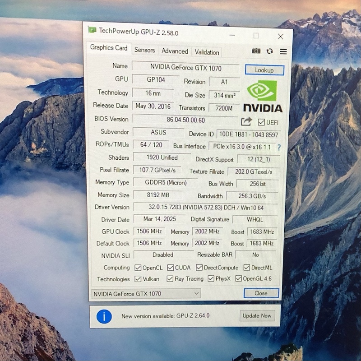Click the Driver Version field
Screen dimensions: 361x361
(x=206, y=208)
